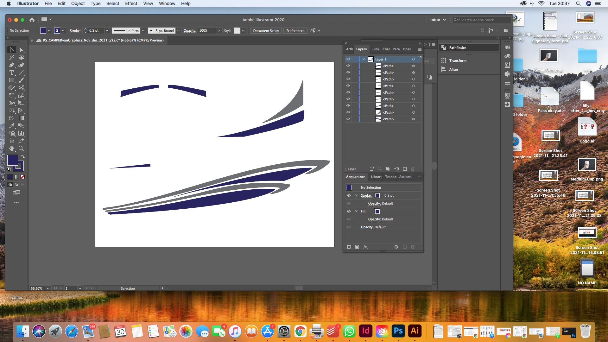This screenshot has height=342, width=608.
Task: Open the Select menu
Action: tap(113, 3)
